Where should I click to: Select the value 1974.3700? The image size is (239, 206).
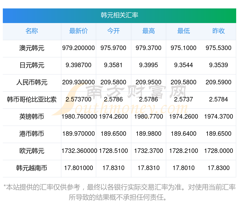[218, 117]
